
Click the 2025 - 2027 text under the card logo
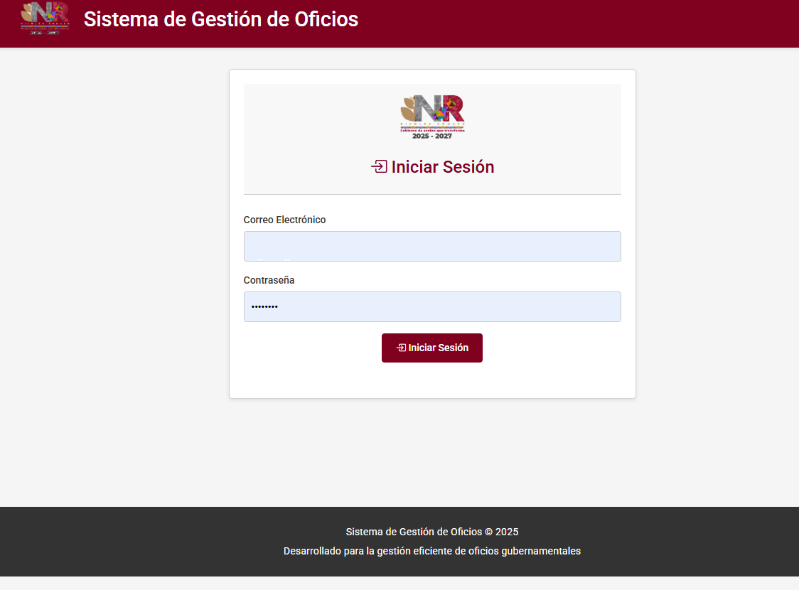click(x=432, y=136)
